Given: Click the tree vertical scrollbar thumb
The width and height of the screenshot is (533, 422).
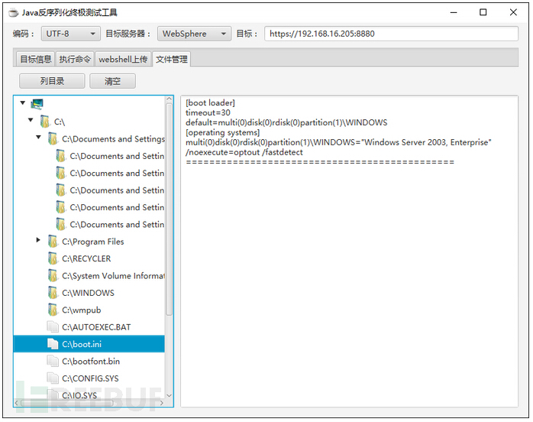Looking at the screenshot, I should (x=169, y=209).
